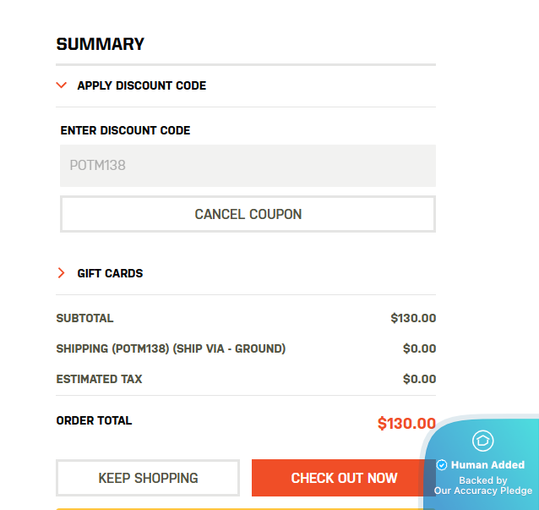
Task: Select the Summary heading
Action: click(101, 45)
